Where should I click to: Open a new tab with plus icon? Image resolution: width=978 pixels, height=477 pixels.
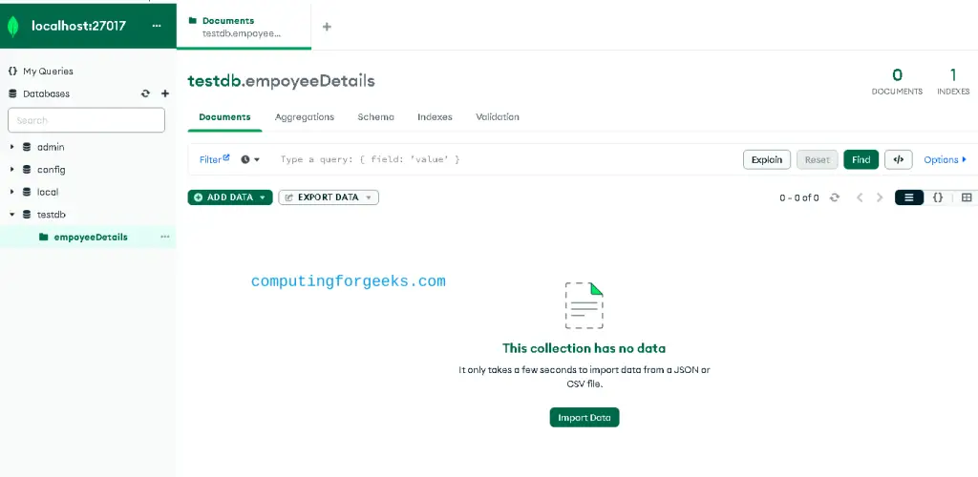click(327, 26)
